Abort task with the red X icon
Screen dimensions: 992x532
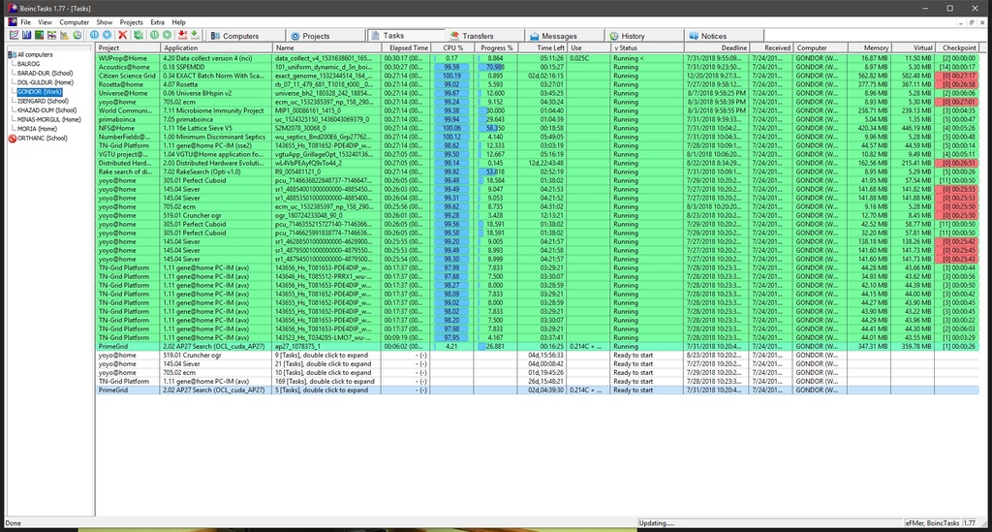tap(123, 36)
